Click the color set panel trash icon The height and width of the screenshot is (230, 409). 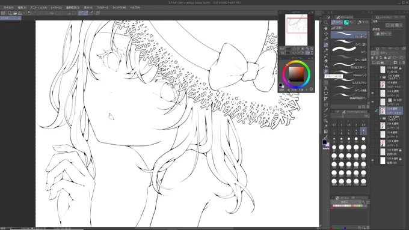click(x=367, y=228)
